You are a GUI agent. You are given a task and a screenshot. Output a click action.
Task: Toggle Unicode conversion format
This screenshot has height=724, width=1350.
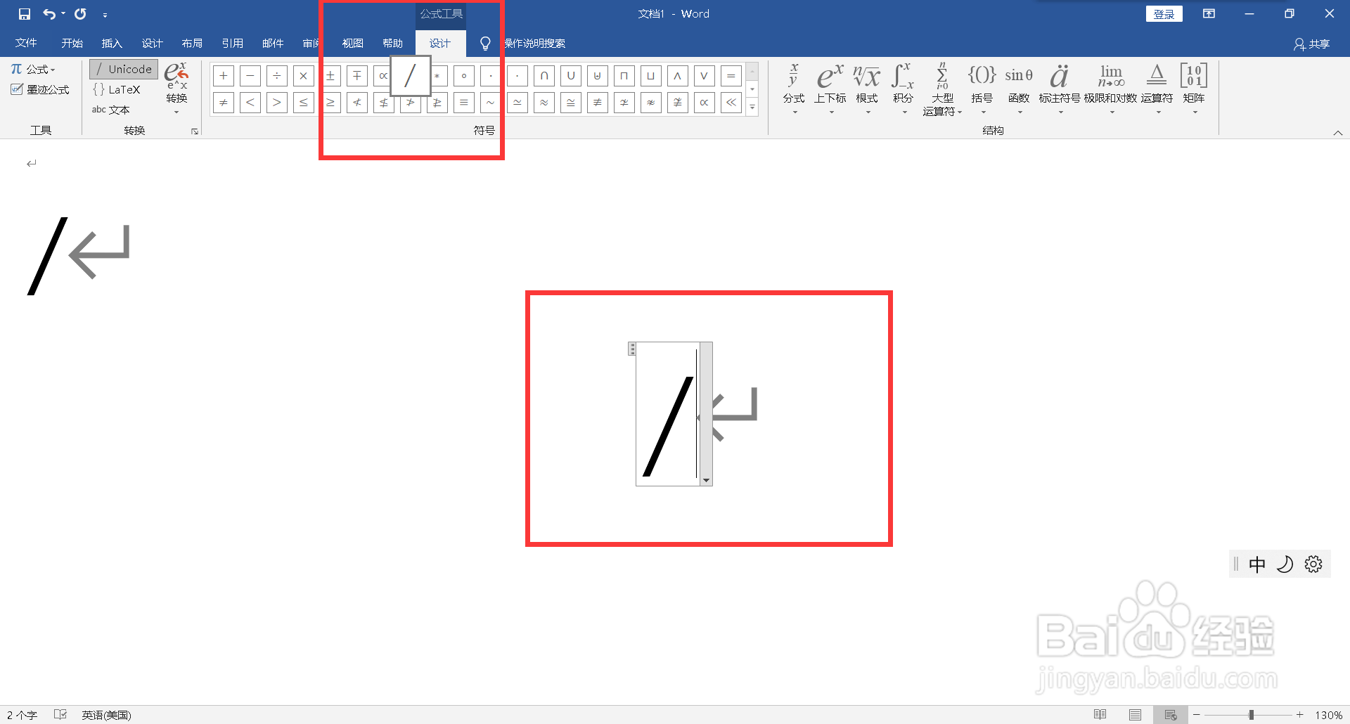coord(124,69)
